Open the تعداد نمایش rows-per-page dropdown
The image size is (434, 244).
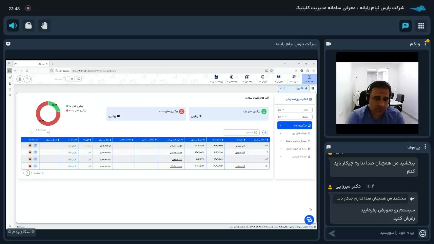[x=40, y=133]
